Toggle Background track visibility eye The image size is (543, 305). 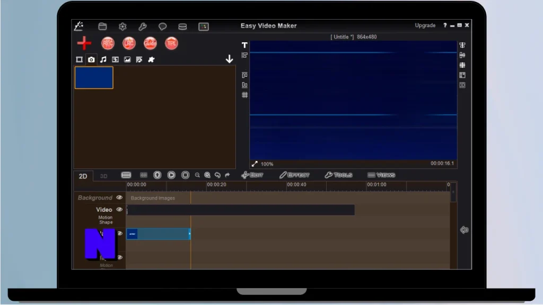(x=119, y=198)
